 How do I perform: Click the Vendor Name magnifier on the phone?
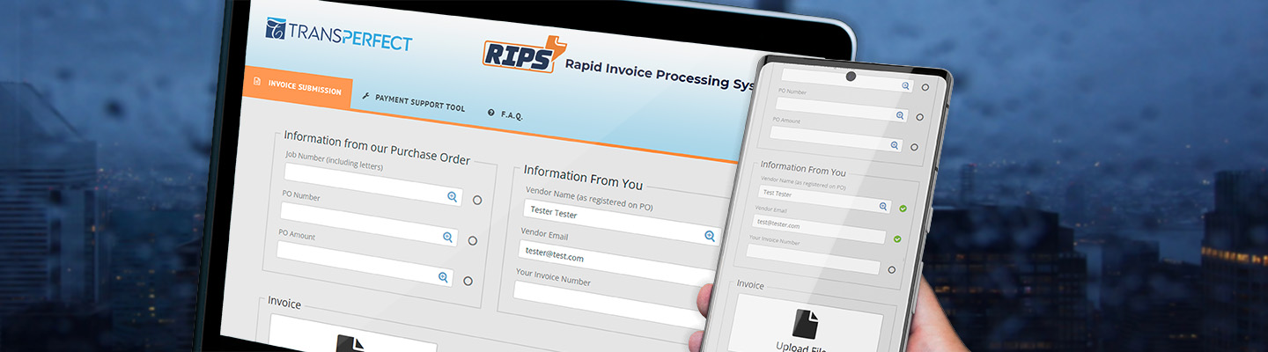884,206
